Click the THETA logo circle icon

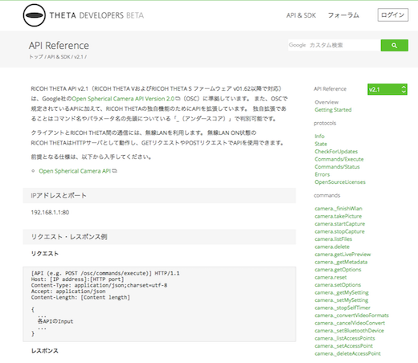coord(35,15)
